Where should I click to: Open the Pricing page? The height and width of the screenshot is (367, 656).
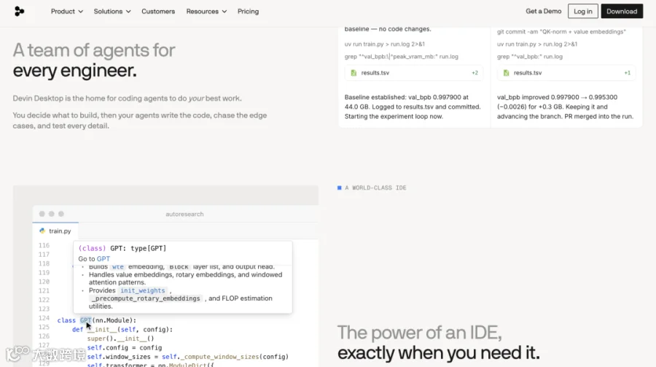[x=248, y=12]
